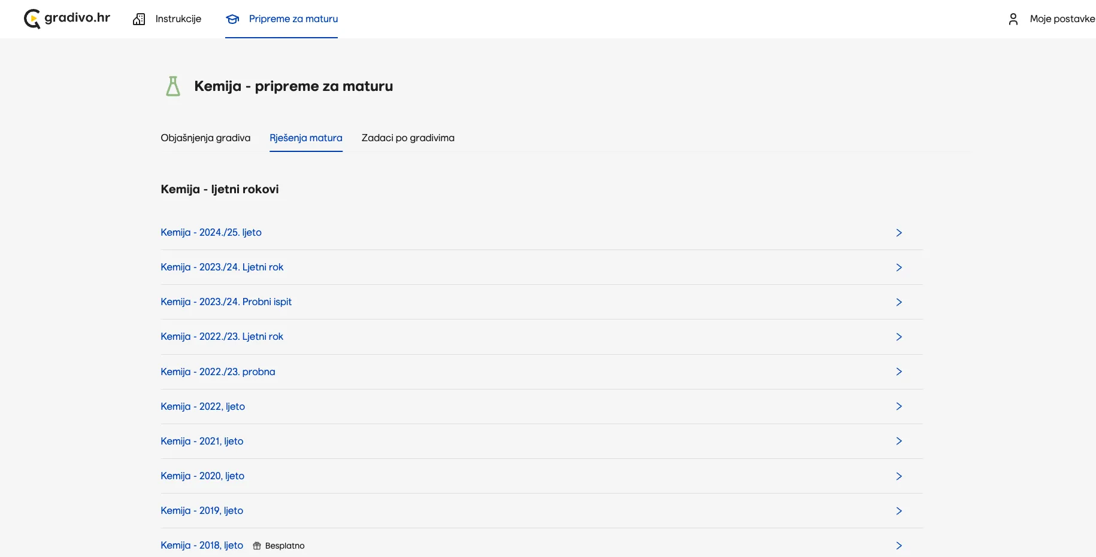Open Pripreme za maturu menu item
Screen dimensions: 1096x557
293,19
